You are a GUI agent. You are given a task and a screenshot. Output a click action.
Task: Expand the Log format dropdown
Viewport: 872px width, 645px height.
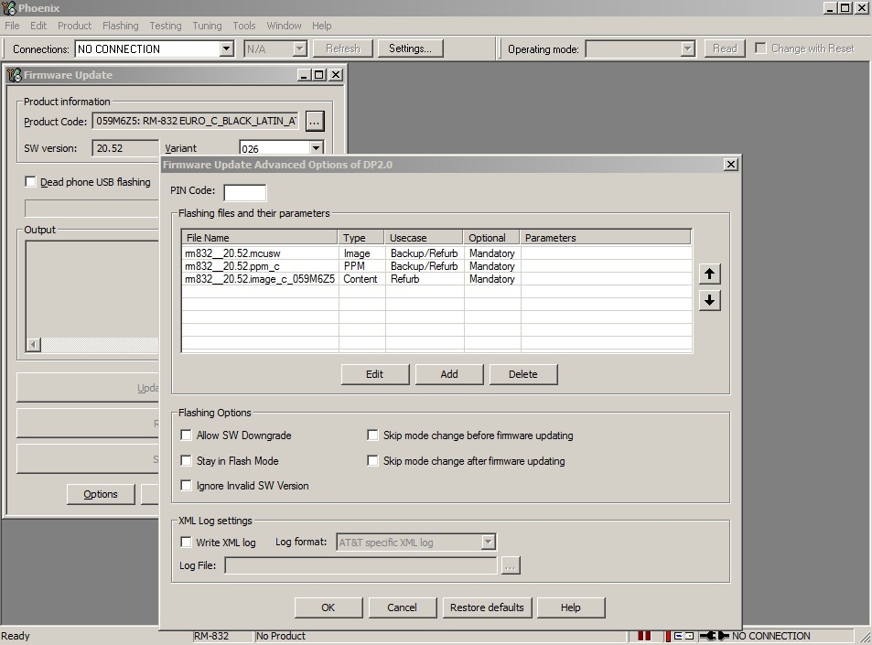488,543
